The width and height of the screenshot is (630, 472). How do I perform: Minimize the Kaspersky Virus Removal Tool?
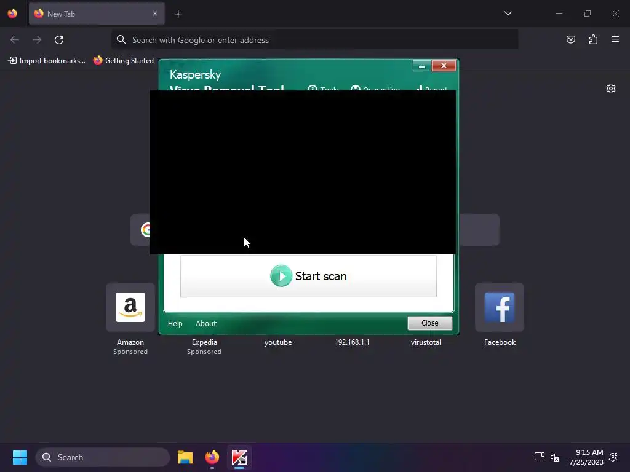422,66
